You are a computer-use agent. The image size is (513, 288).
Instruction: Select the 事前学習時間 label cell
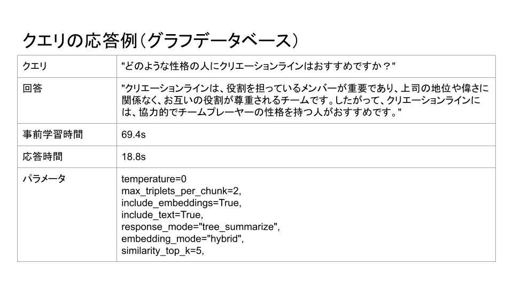67,134
